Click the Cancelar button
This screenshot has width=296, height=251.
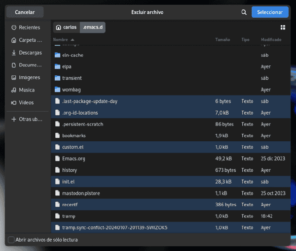point(25,12)
